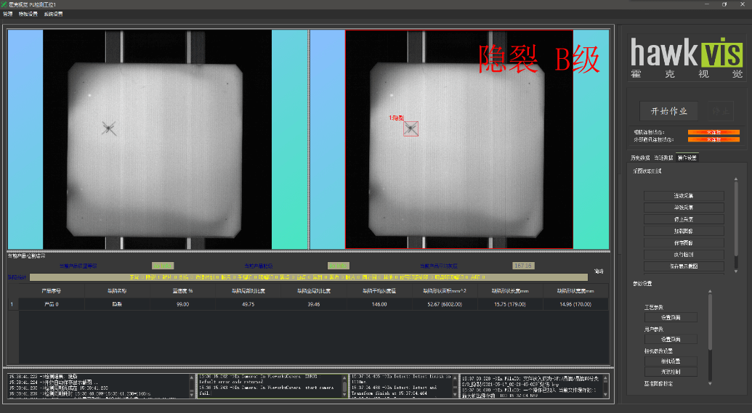Click the 光源控制 button

(x=671, y=372)
